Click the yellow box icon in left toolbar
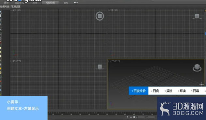Screen dimensions: 206x120 pos(1,48)
